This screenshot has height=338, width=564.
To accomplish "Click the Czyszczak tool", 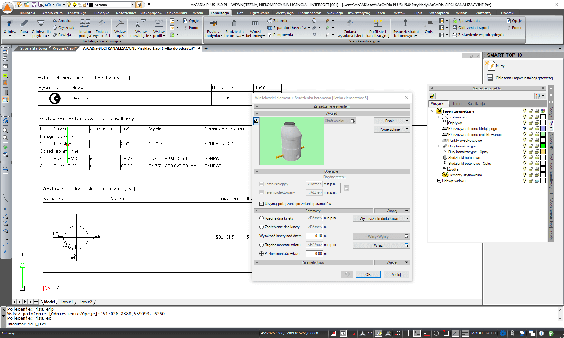I will coord(63,28).
